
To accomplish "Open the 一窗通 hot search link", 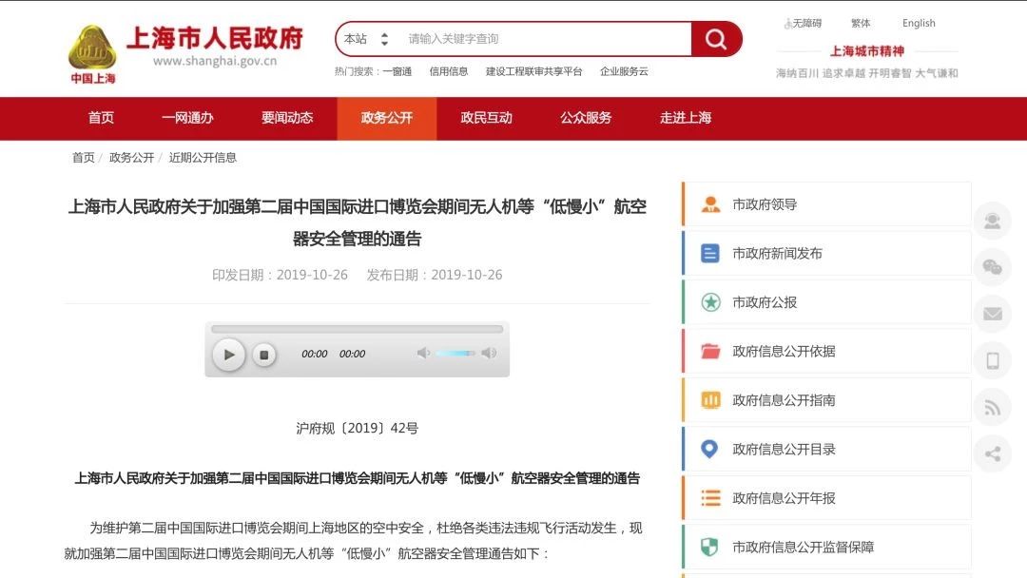I will (x=397, y=71).
